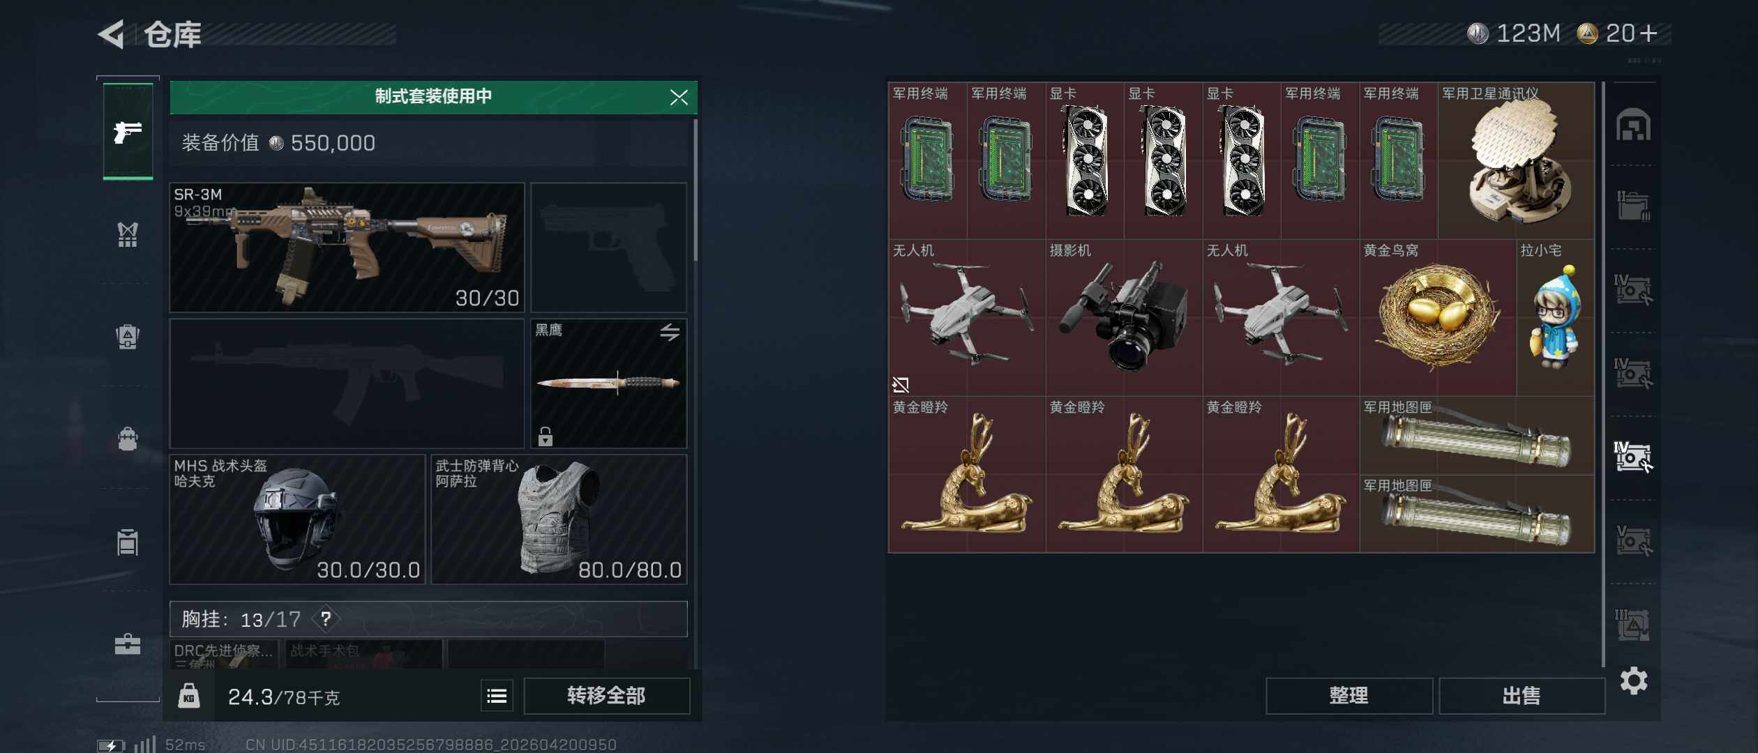This screenshot has width=1758, height=753.
Task: Click the 出售 sell button
Action: (x=1522, y=696)
